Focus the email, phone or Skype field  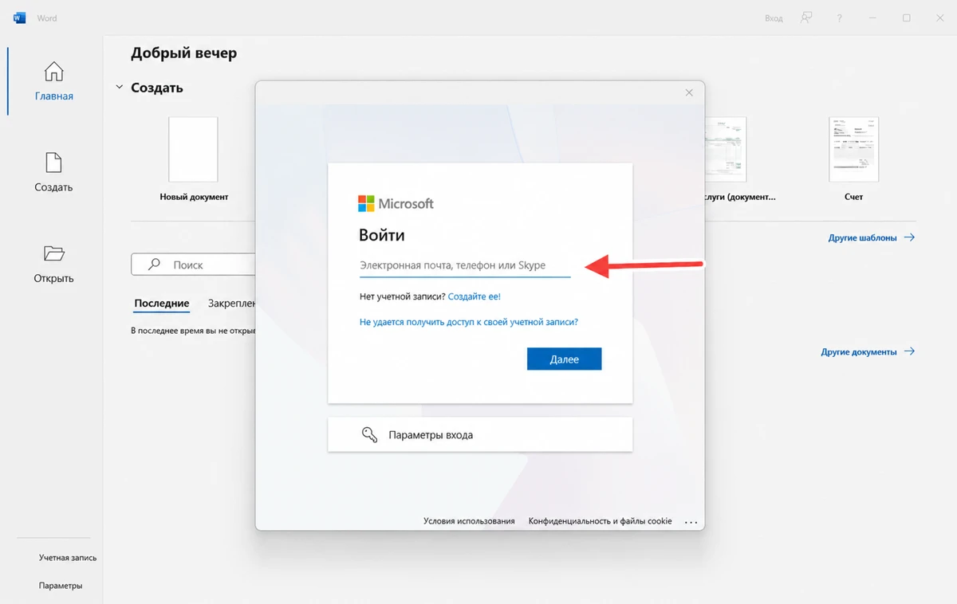(465, 265)
